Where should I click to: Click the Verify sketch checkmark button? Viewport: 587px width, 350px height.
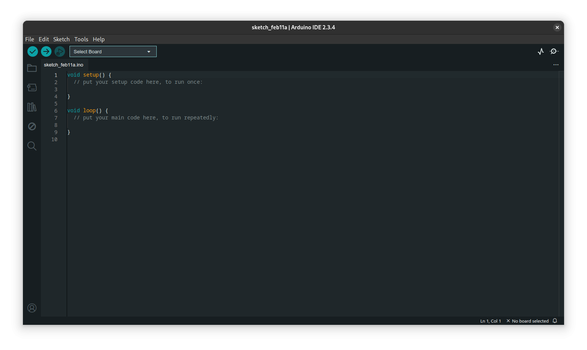tap(33, 51)
